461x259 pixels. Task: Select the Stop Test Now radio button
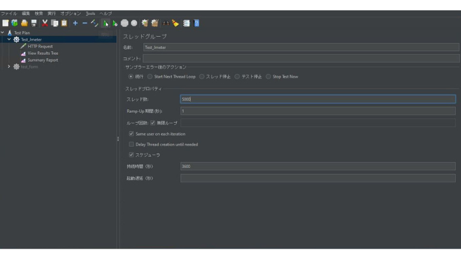(x=269, y=77)
